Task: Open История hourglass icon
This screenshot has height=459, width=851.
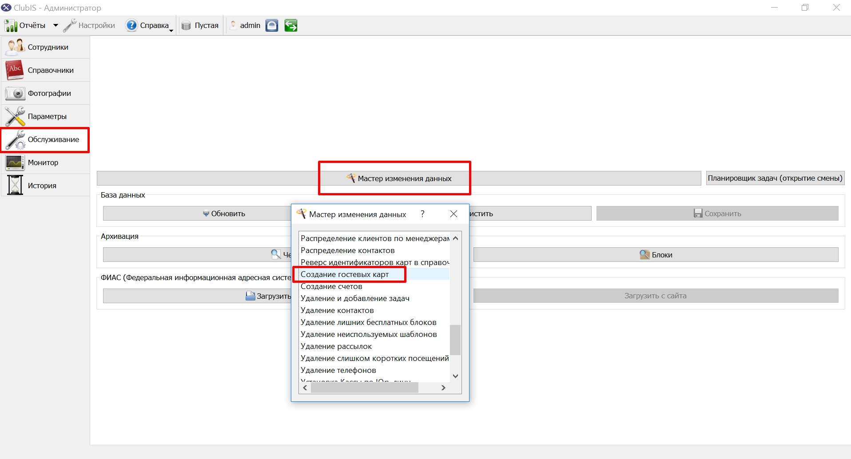Action: click(x=15, y=185)
